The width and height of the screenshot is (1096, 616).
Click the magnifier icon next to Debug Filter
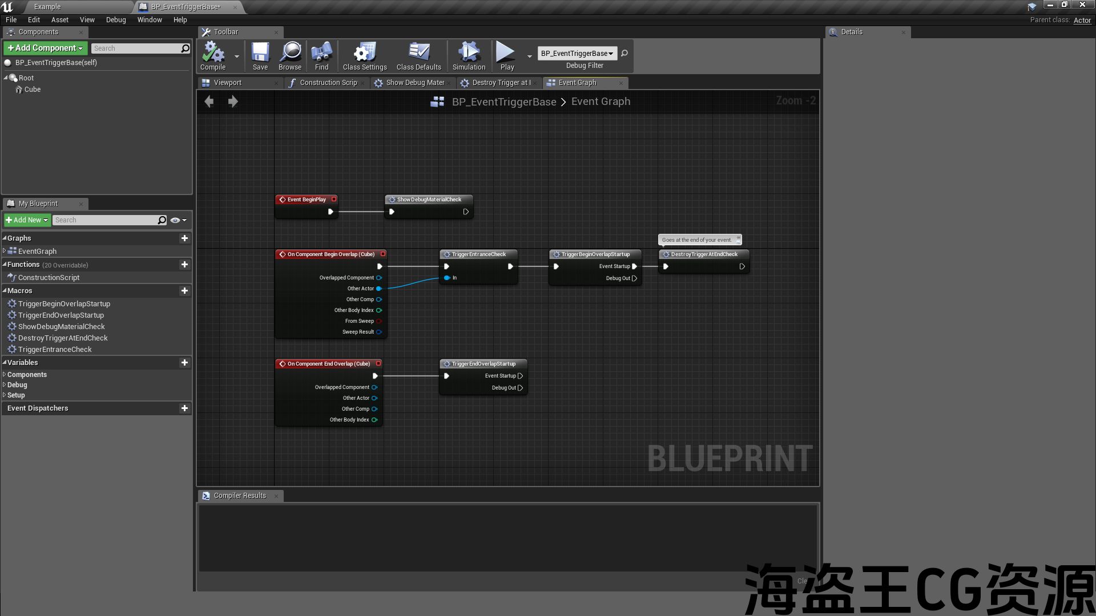tap(624, 53)
